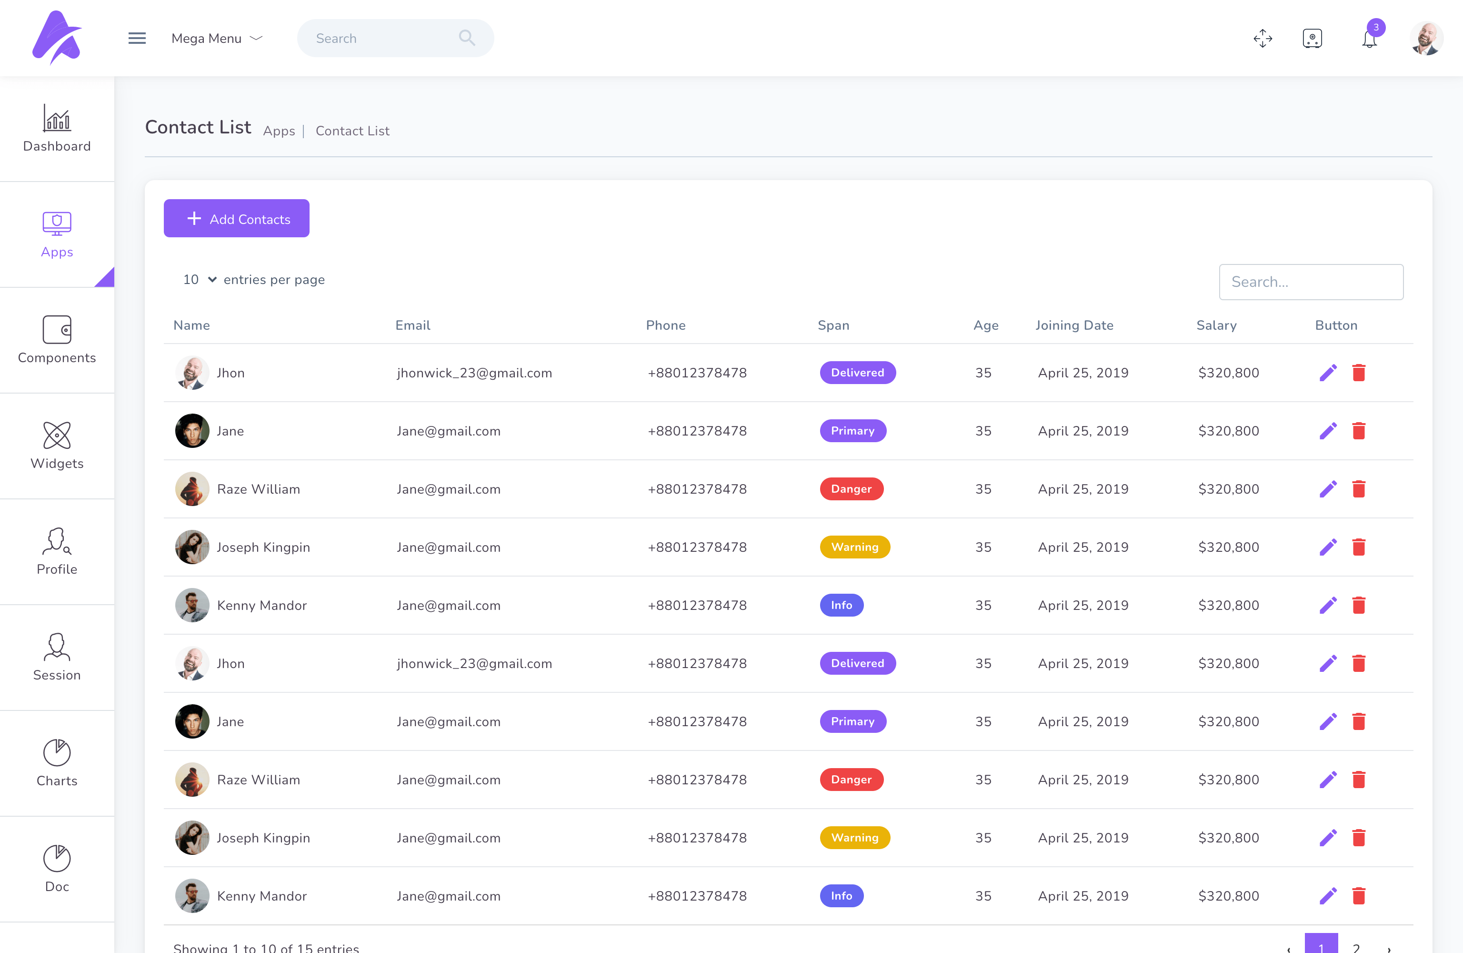Click the Add Contacts button

(236, 218)
